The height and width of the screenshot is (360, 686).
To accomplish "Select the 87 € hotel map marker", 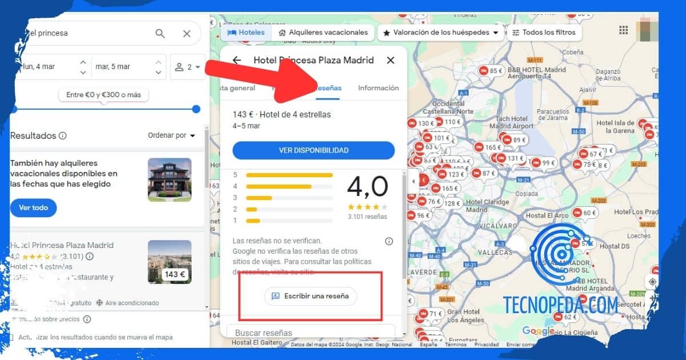I will pyautogui.click(x=483, y=173).
